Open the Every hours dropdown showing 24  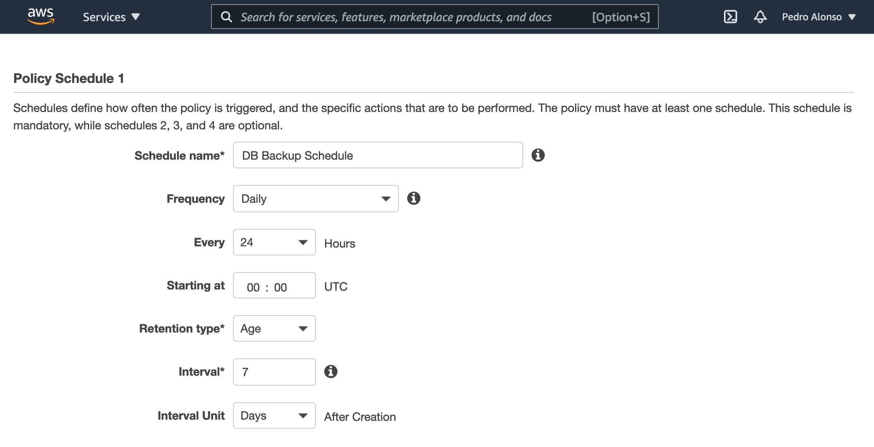pyautogui.click(x=274, y=242)
